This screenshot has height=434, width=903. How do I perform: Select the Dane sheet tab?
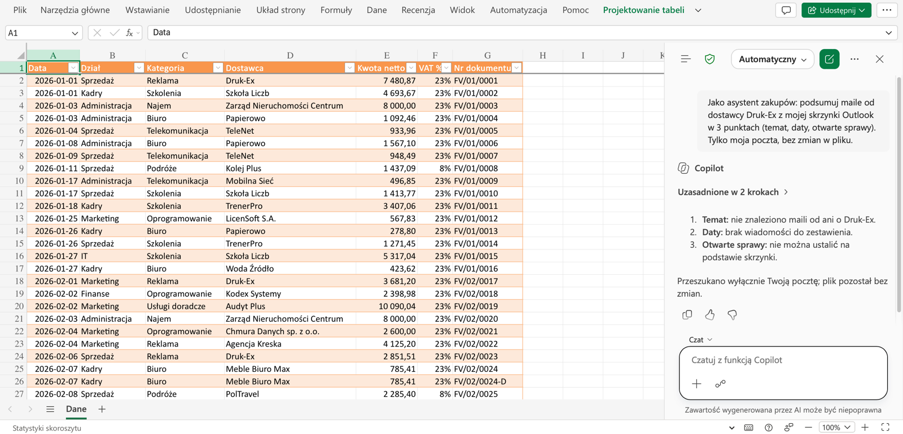pyautogui.click(x=76, y=409)
